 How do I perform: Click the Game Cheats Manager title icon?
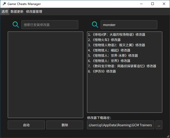4,4
